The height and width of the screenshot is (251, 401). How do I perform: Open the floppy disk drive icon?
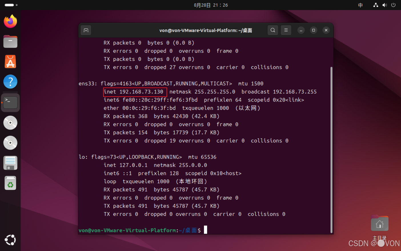[x=10, y=163]
